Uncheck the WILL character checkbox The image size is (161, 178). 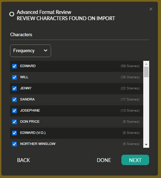coord(15,77)
